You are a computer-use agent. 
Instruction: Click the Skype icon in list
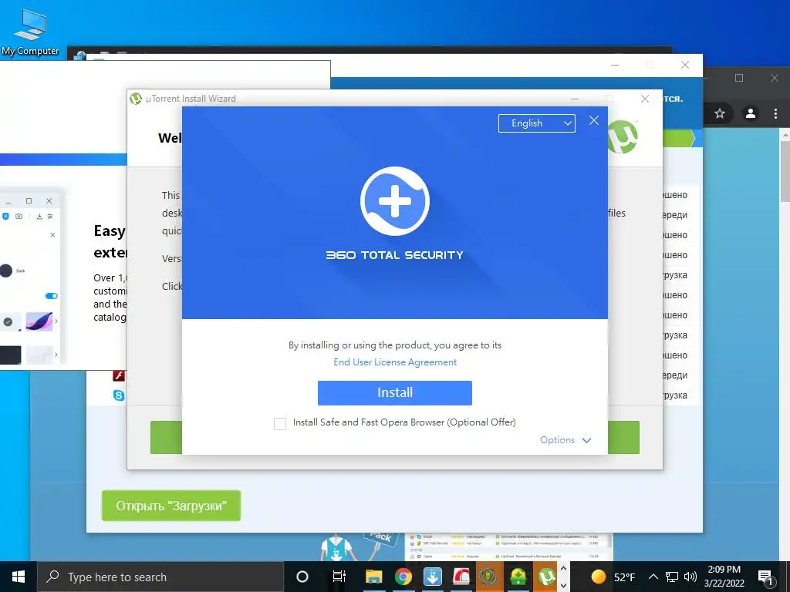[x=119, y=395]
